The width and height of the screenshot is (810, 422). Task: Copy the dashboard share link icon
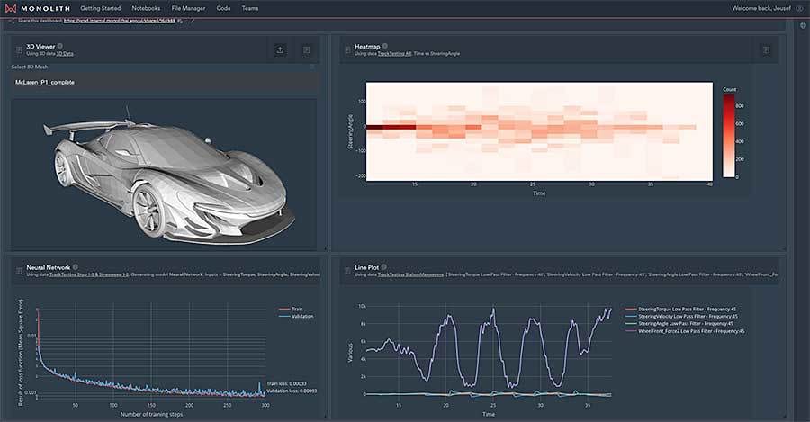tap(180, 22)
